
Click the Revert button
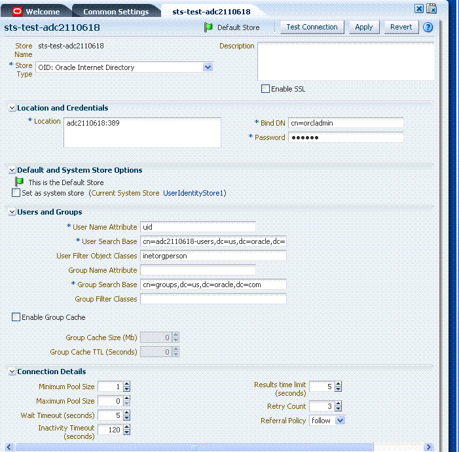click(401, 27)
